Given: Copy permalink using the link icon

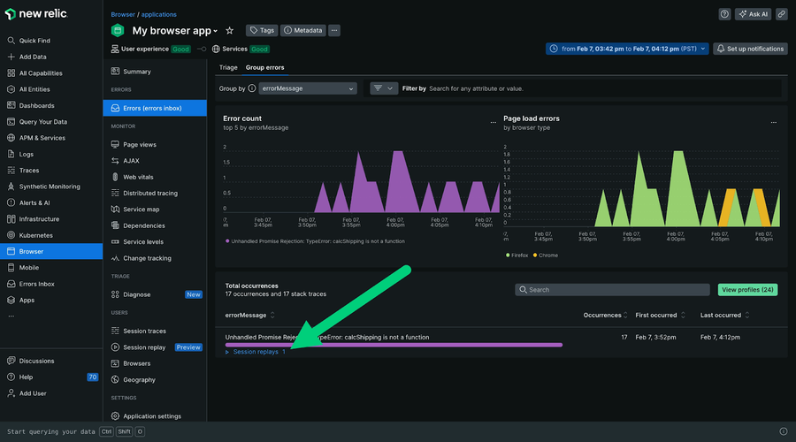Looking at the screenshot, I should tap(781, 14).
